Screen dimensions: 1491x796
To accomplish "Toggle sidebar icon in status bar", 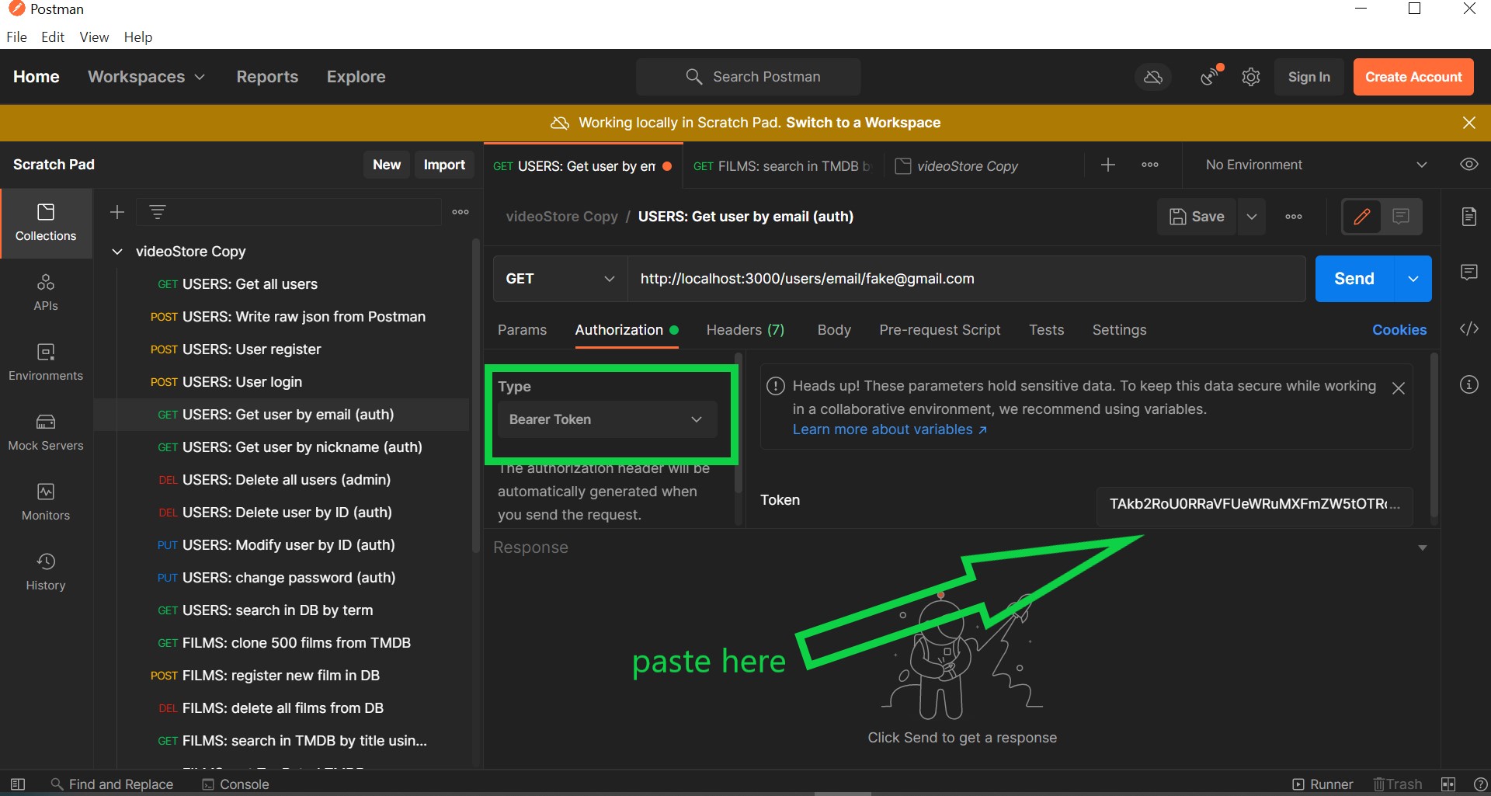I will [x=18, y=784].
